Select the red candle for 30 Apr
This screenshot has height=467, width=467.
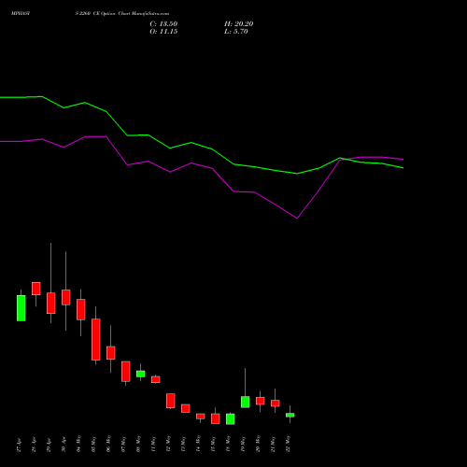point(66,297)
